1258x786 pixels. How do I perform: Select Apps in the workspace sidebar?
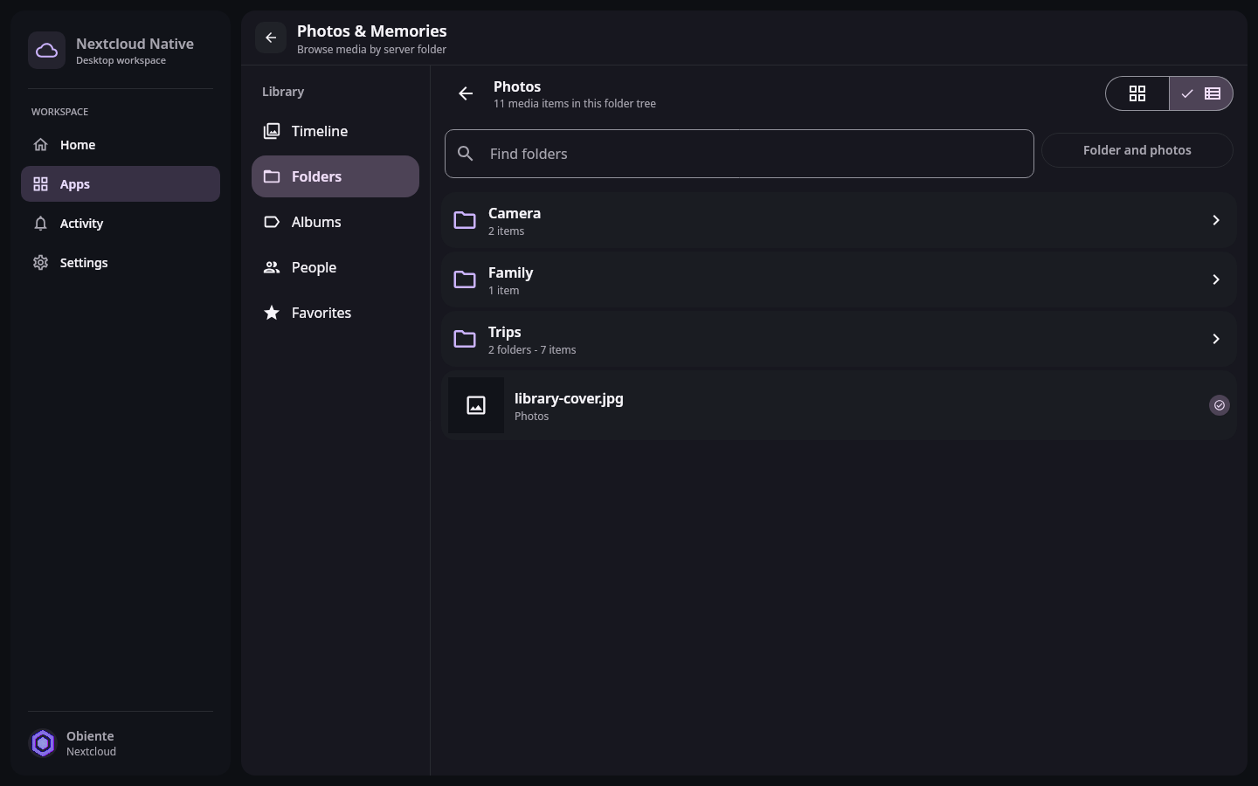[121, 184]
